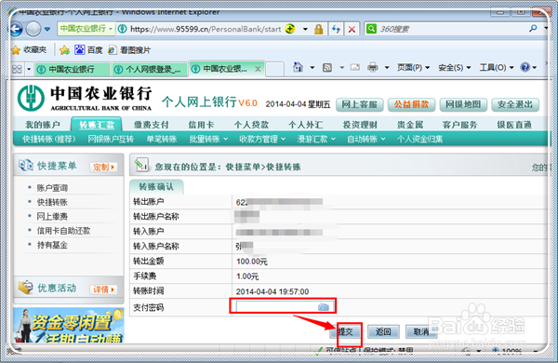This screenshot has width=558, height=363.
Task: Select 网银账户互转 in the submenu
Action: (x=111, y=139)
